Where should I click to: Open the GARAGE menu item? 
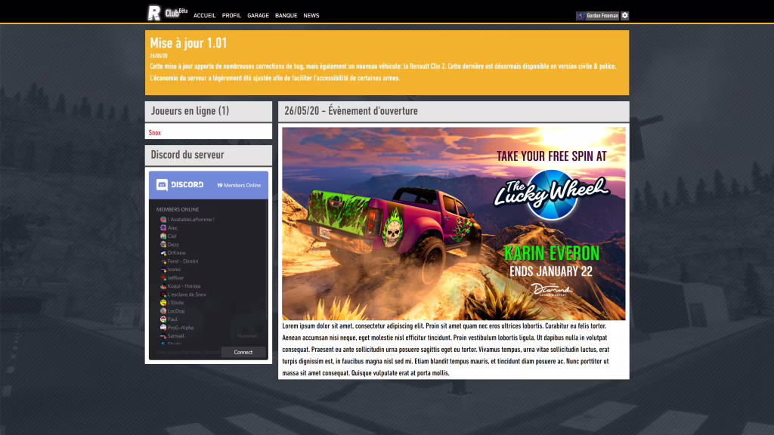[259, 16]
